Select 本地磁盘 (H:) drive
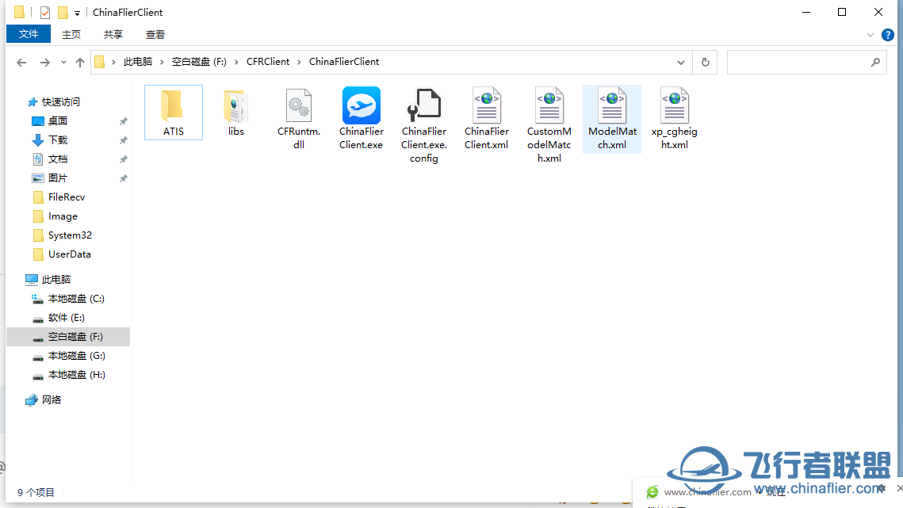This screenshot has width=903, height=508. (x=77, y=374)
